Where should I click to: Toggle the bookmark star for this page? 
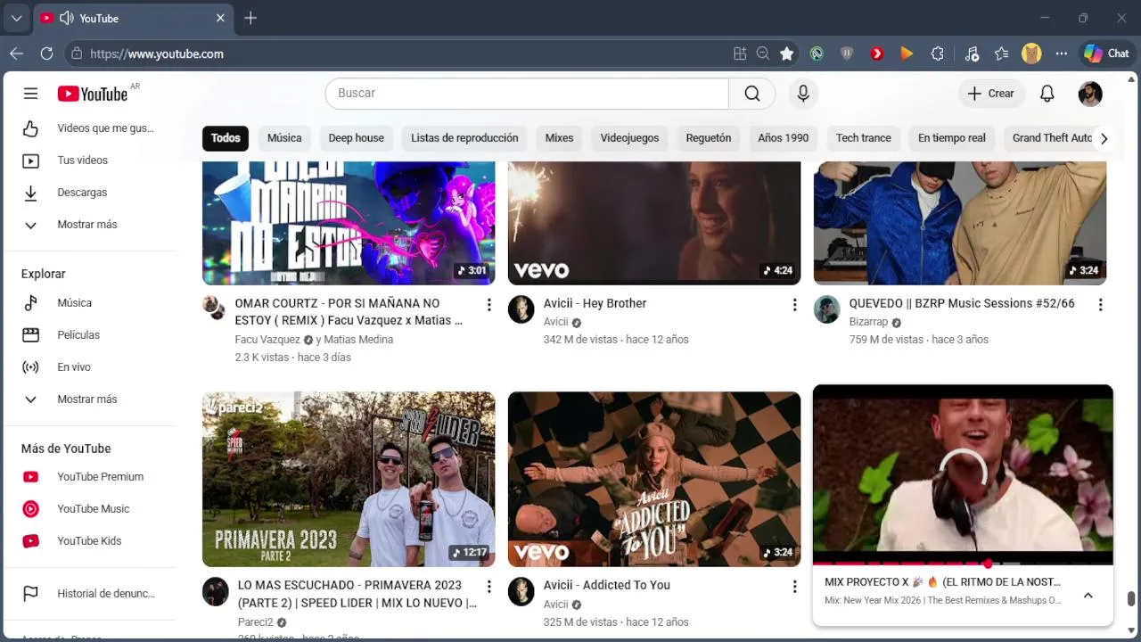[x=786, y=53]
